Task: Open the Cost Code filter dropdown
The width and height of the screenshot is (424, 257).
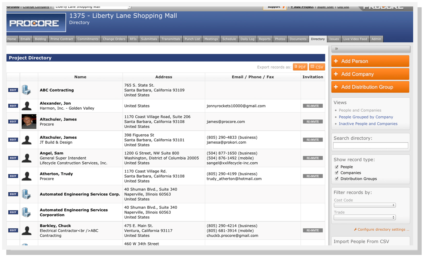Action: tap(365, 205)
